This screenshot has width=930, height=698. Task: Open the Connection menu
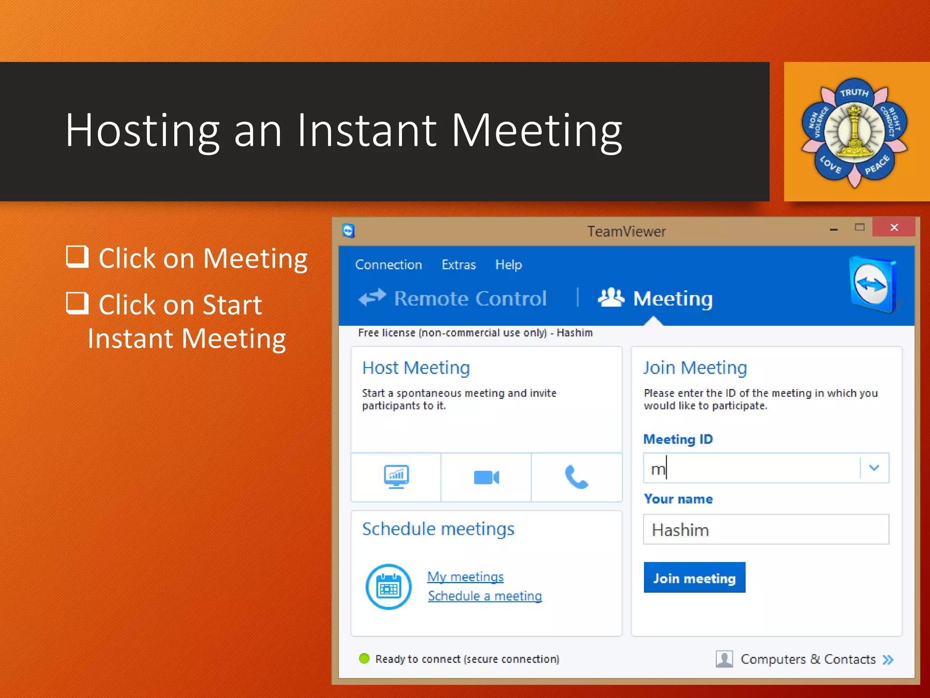(389, 264)
